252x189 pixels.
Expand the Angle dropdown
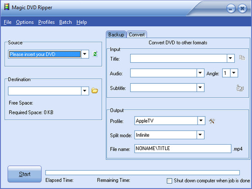click(x=234, y=73)
